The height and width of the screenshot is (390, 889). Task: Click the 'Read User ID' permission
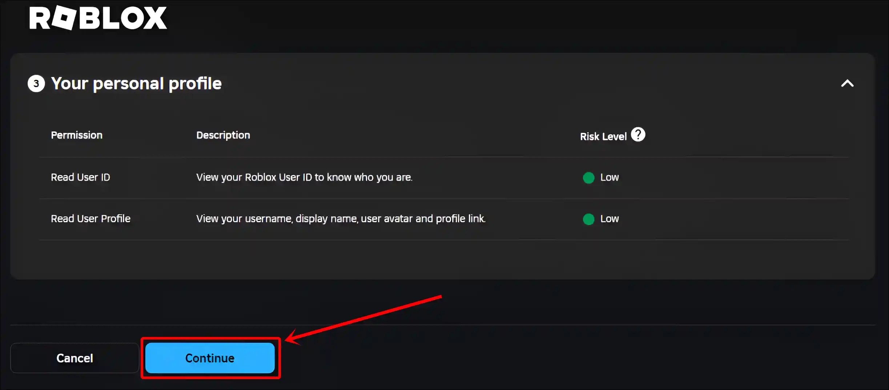80,177
